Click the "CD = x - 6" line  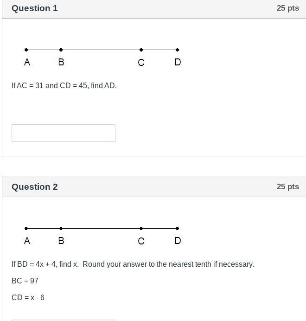[28, 298]
